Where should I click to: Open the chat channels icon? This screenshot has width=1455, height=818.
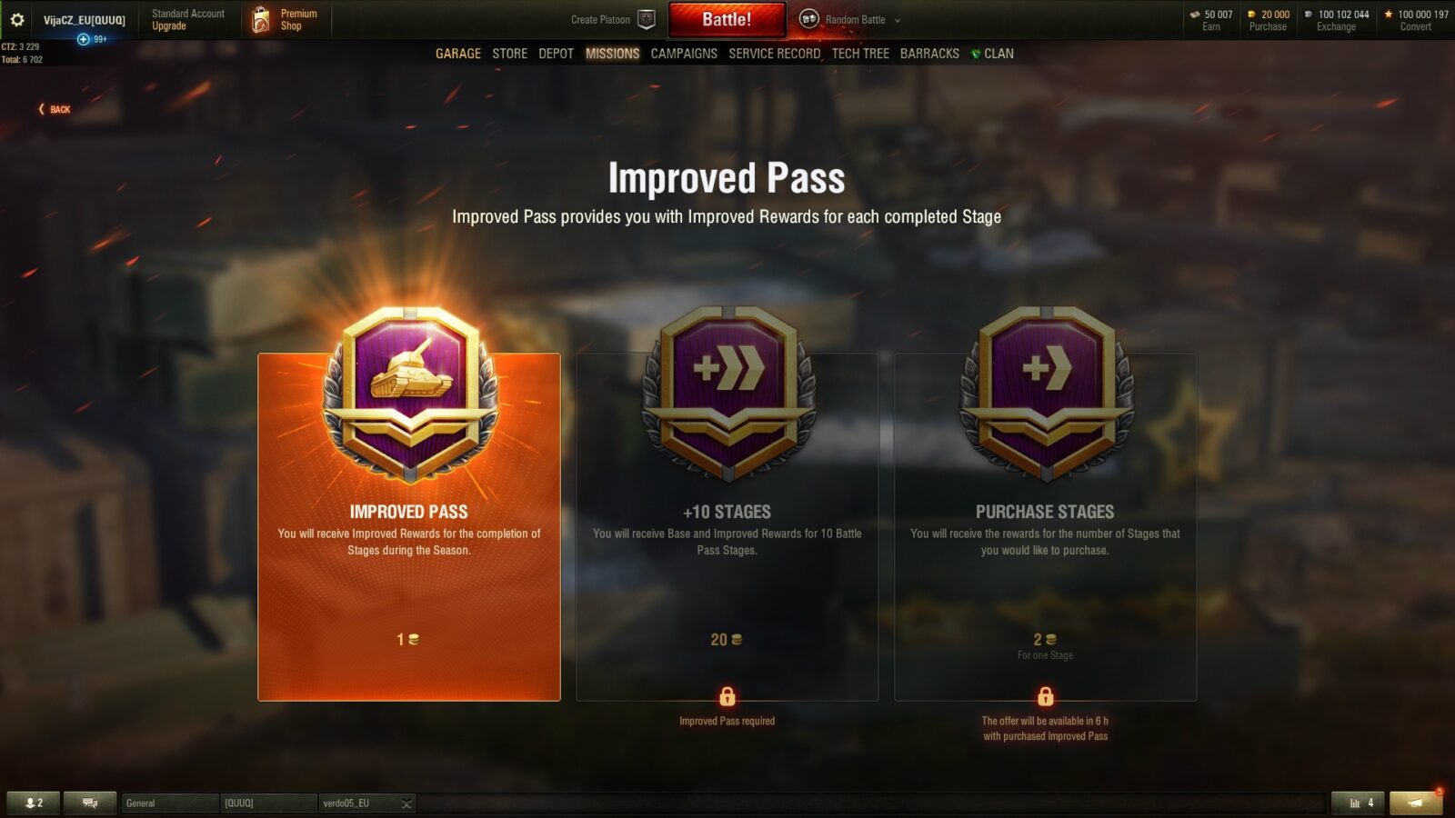point(90,803)
